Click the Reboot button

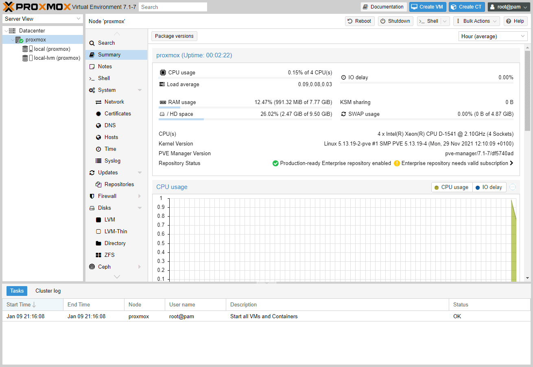pyautogui.click(x=360, y=21)
